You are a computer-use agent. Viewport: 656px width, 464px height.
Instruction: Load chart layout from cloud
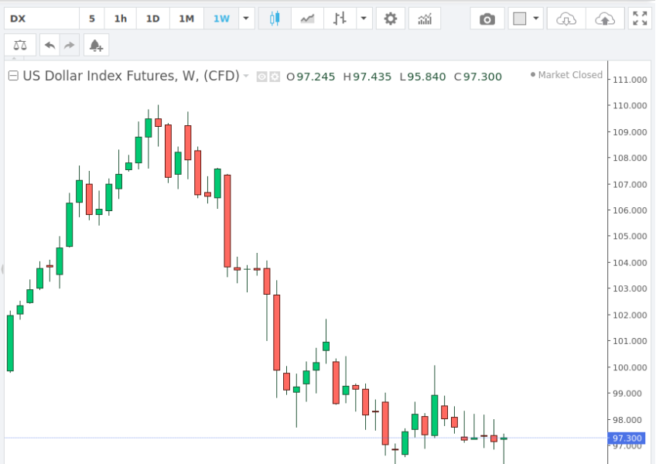(x=567, y=19)
